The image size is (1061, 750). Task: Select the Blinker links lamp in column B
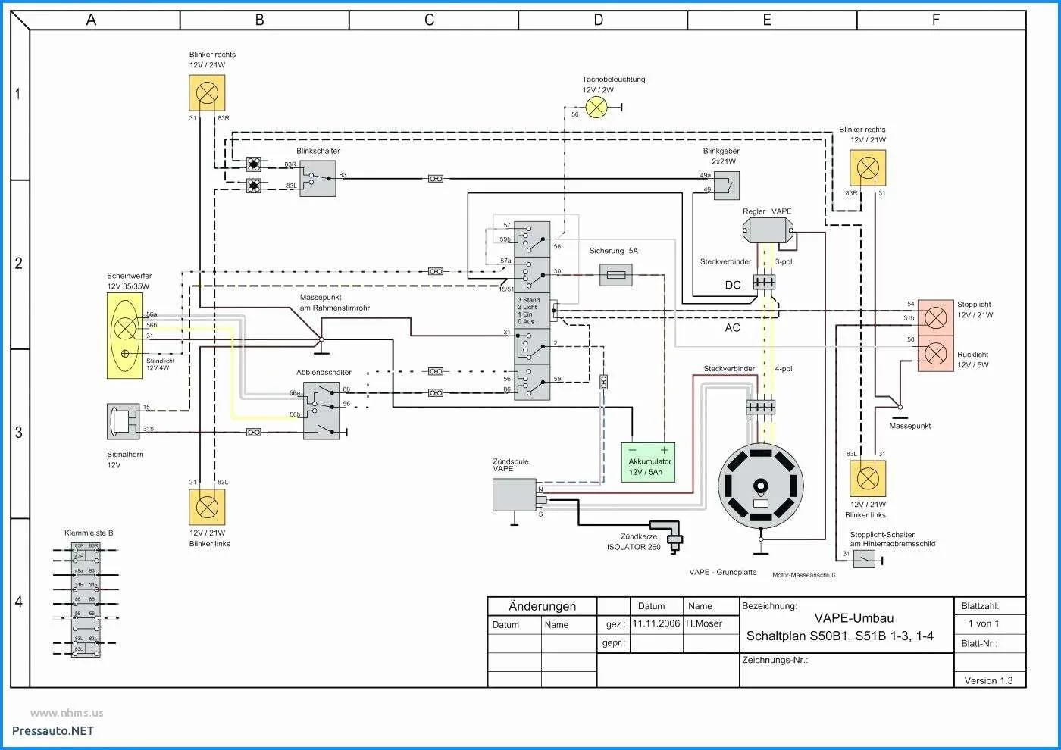pyautogui.click(x=207, y=507)
